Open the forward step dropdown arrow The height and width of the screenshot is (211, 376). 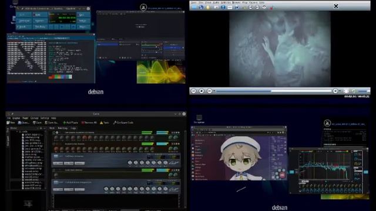(x=340, y=91)
